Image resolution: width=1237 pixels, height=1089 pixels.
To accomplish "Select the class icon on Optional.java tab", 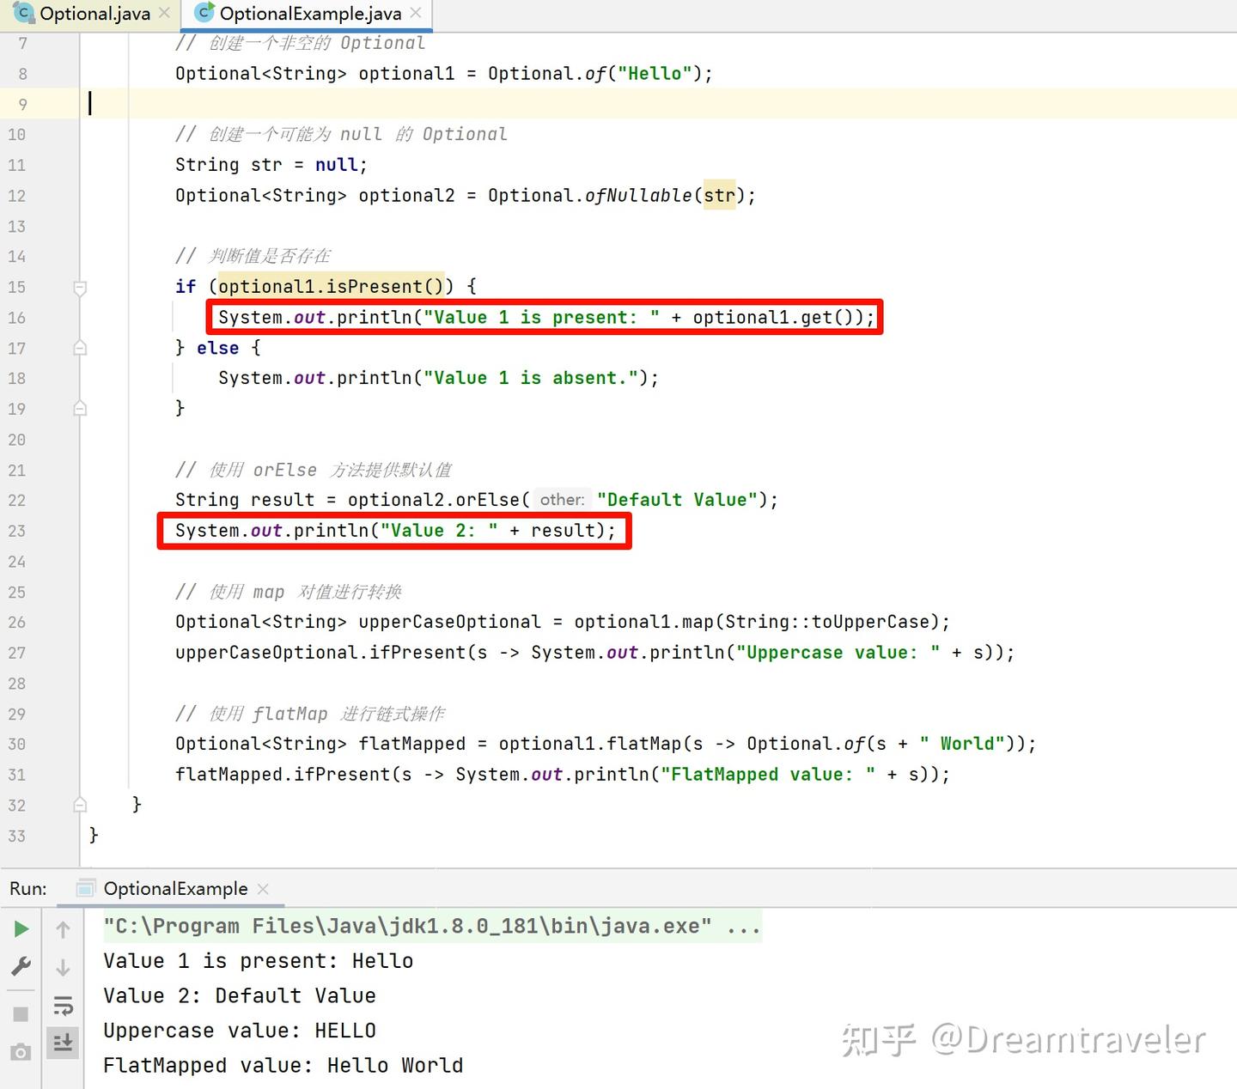I will click(23, 13).
